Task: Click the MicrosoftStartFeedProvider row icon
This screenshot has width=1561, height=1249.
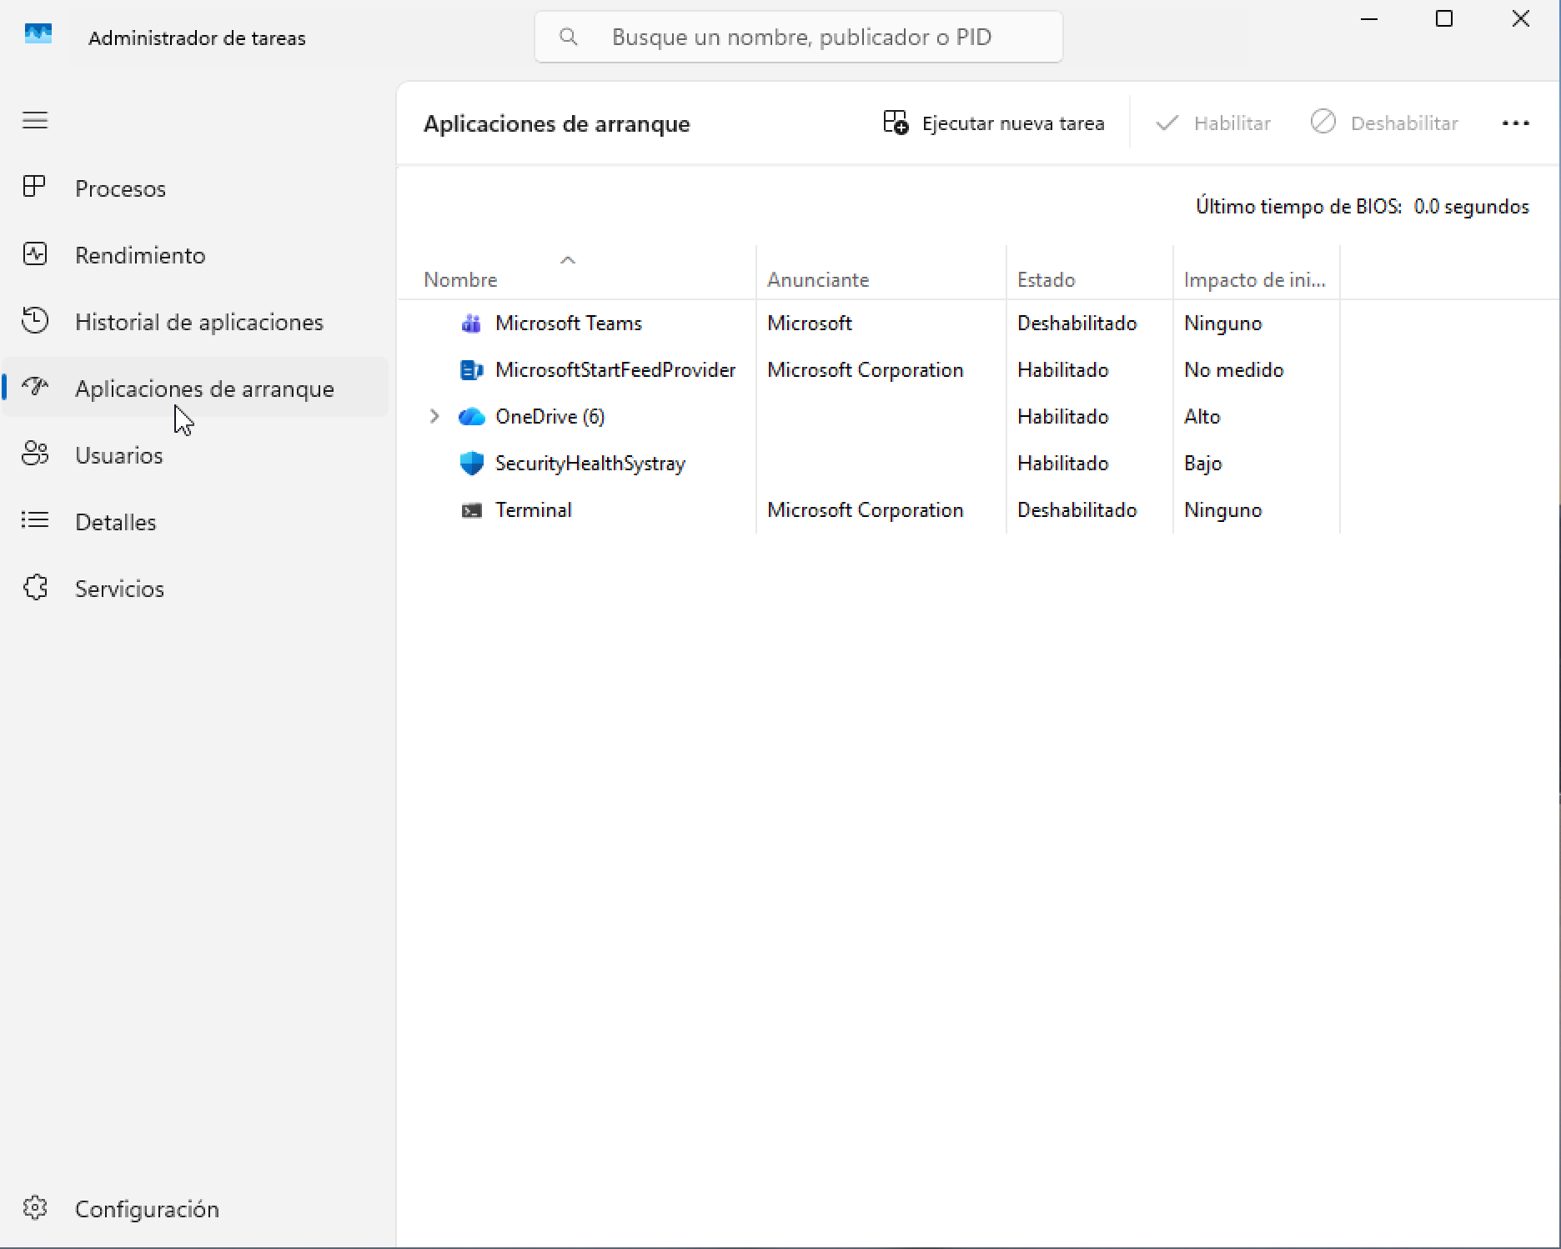Action: 471,370
